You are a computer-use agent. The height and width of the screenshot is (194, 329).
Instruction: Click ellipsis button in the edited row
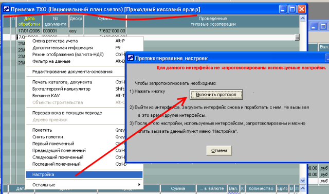pyautogui.click(x=297, y=38)
